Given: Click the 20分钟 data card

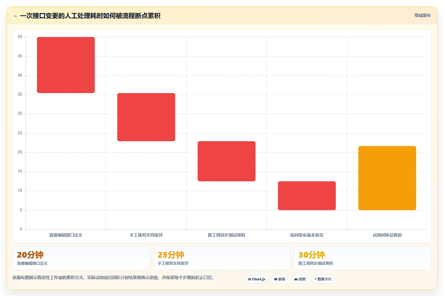Looking at the screenshot, I should click(81, 258).
